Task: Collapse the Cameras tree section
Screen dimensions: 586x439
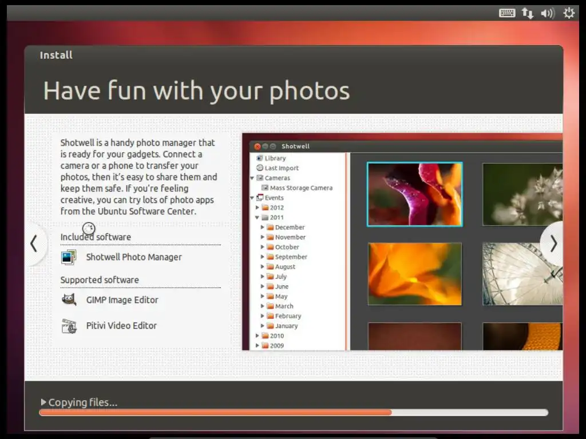Action: [252, 178]
